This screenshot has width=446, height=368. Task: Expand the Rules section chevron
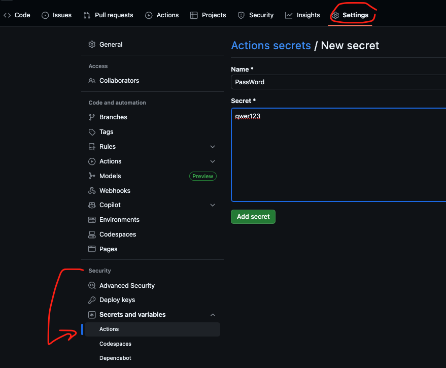[213, 147]
